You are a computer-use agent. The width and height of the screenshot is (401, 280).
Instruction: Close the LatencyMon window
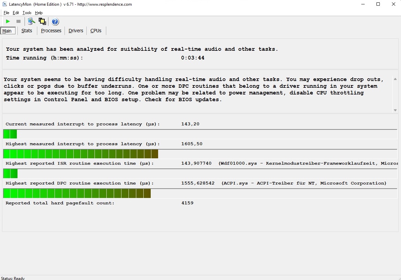(x=394, y=4)
